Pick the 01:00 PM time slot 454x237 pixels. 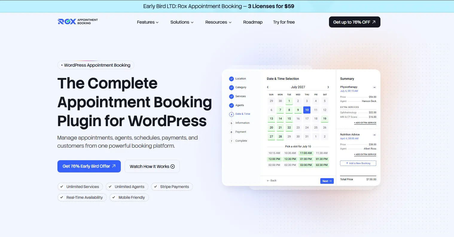coord(306,159)
